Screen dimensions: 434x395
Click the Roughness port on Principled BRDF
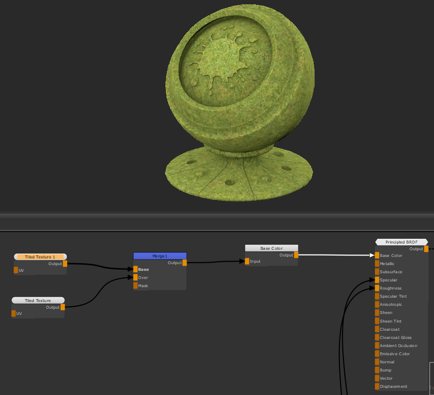[x=377, y=288]
